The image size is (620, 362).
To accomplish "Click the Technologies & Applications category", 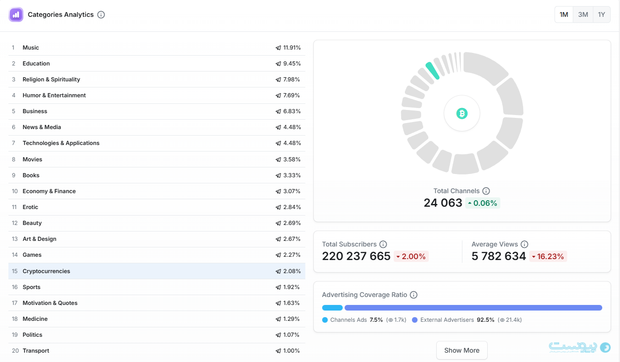I will tap(61, 143).
